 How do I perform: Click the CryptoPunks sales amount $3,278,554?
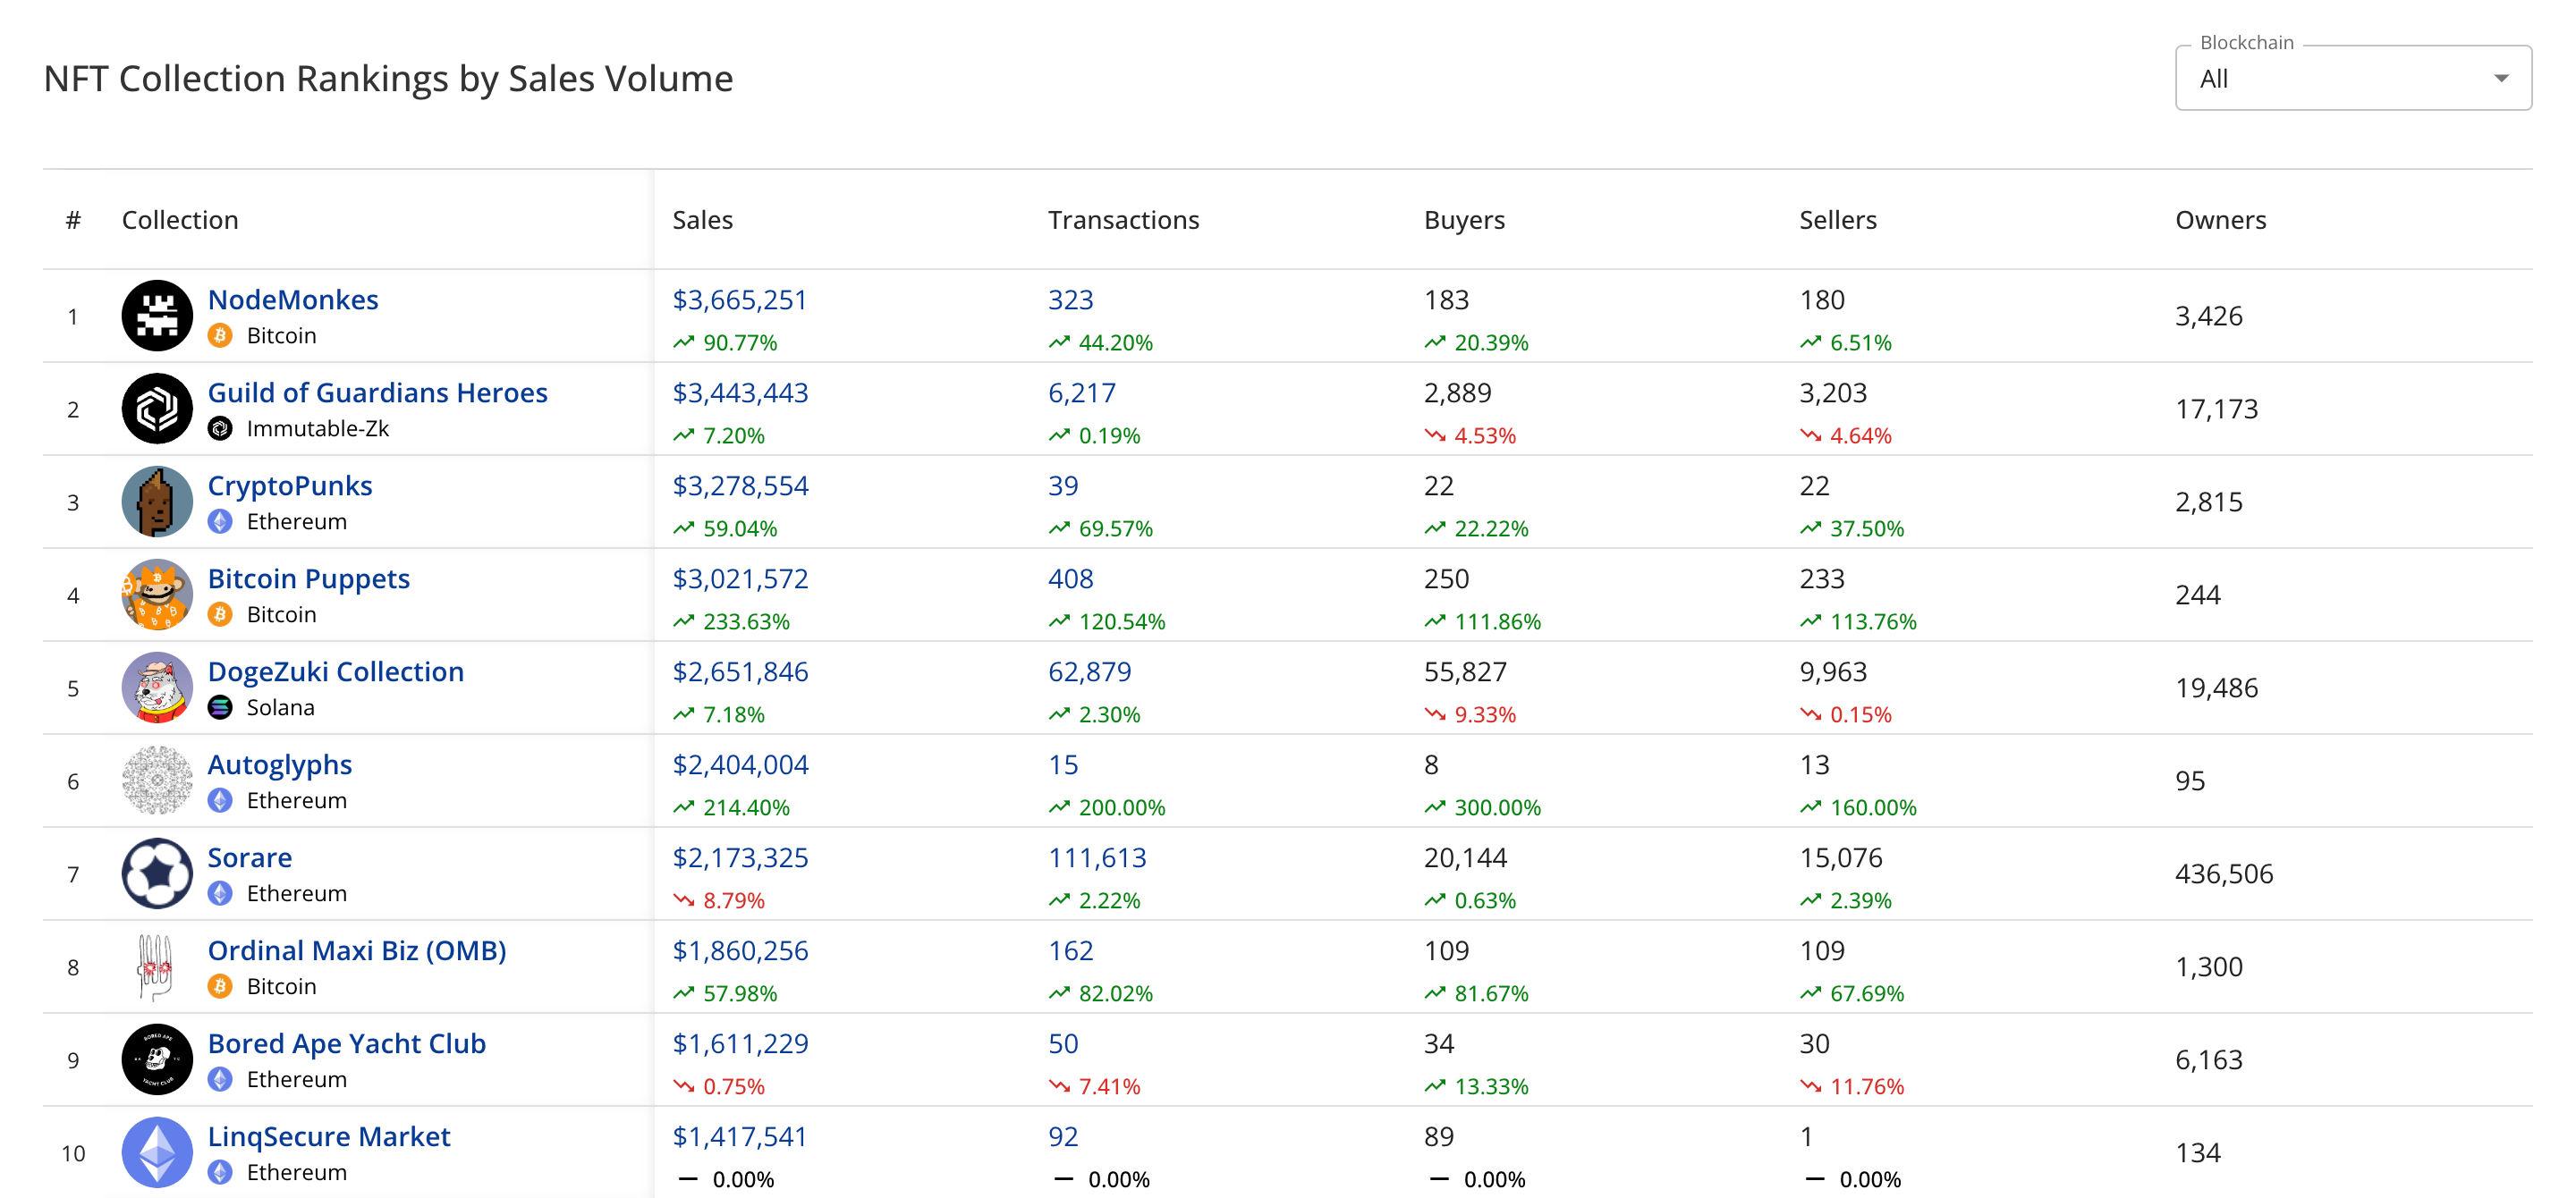(x=740, y=485)
